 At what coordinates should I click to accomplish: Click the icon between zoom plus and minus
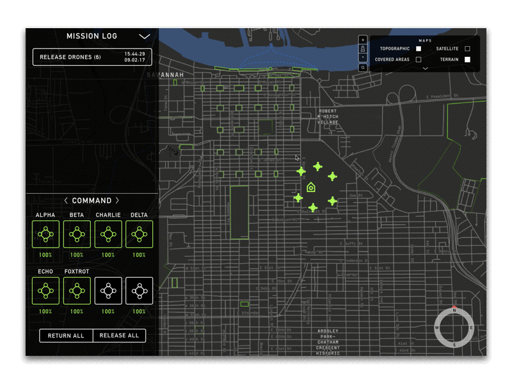click(363, 49)
